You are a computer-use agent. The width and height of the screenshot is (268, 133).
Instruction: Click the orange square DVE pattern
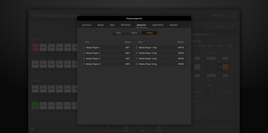[225, 67]
